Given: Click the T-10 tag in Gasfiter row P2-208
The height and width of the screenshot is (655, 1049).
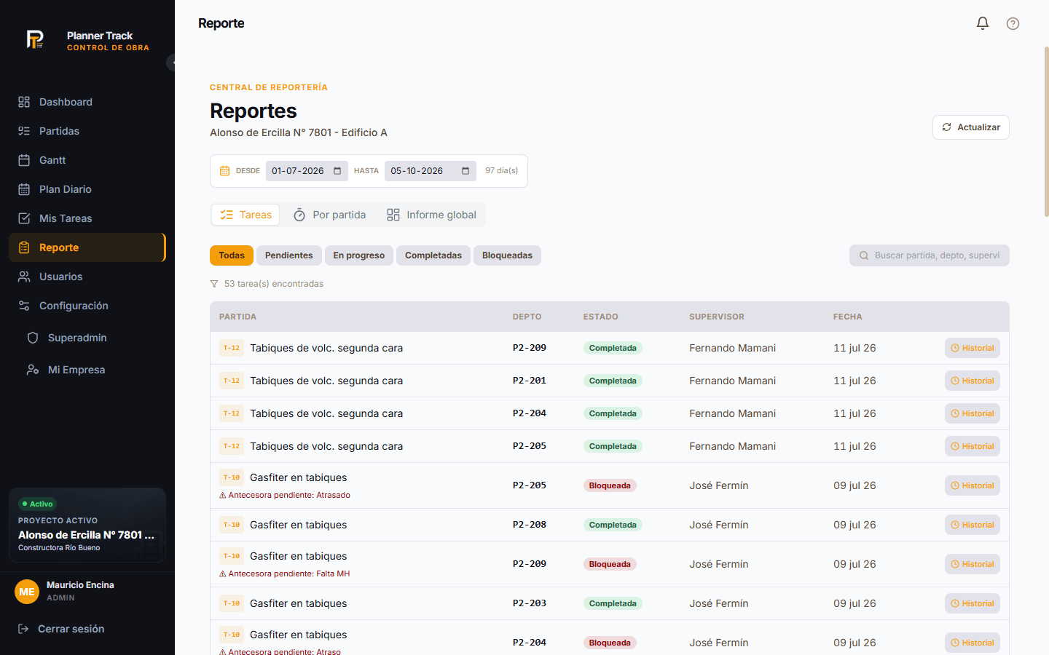Looking at the screenshot, I should click(x=232, y=525).
